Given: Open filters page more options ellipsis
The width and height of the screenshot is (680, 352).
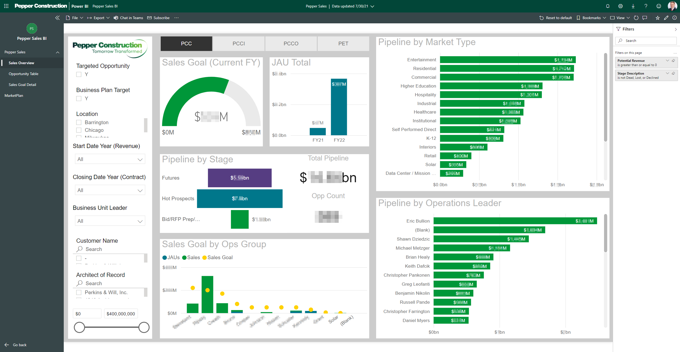Looking at the screenshot, I should [675, 53].
